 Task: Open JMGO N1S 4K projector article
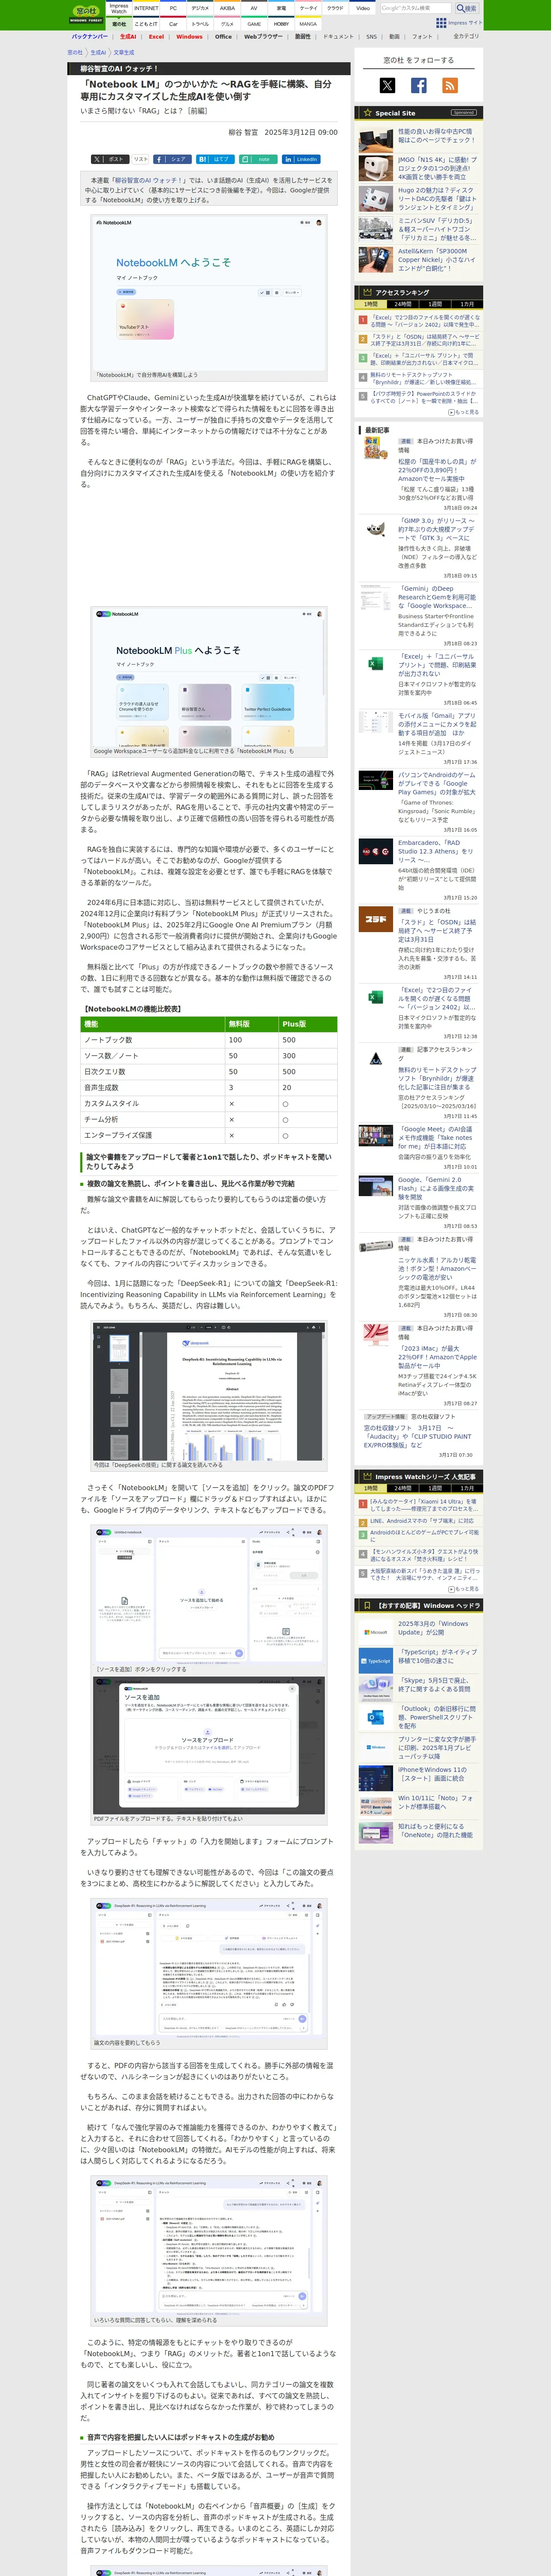[x=437, y=167]
